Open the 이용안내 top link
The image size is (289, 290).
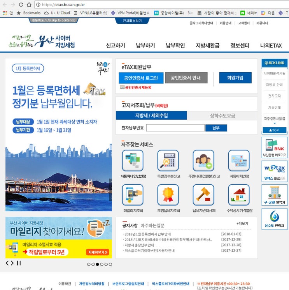click(225, 23)
